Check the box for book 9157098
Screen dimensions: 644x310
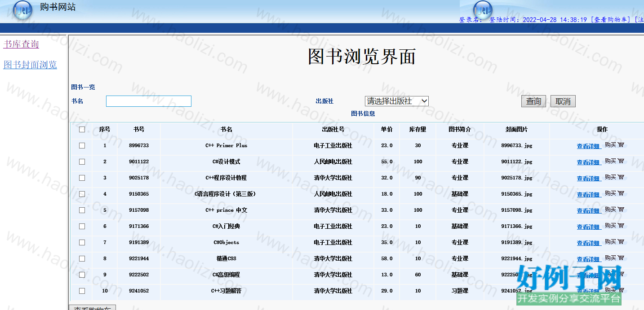[82, 210]
